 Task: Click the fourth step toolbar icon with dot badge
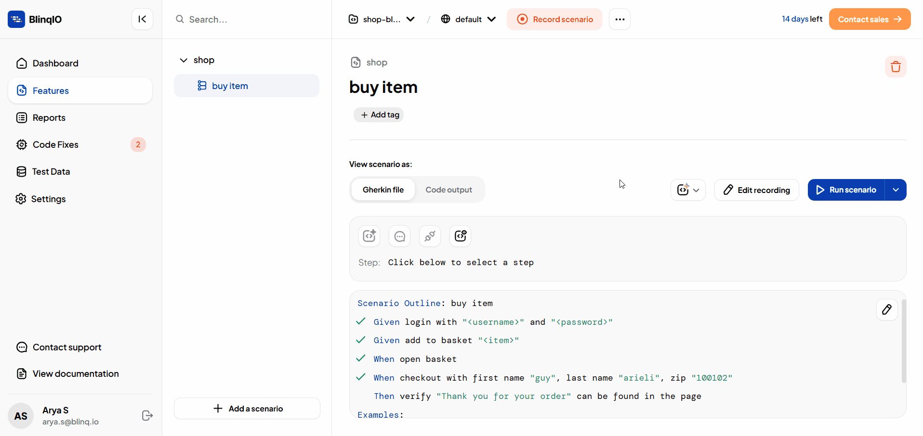click(x=461, y=236)
